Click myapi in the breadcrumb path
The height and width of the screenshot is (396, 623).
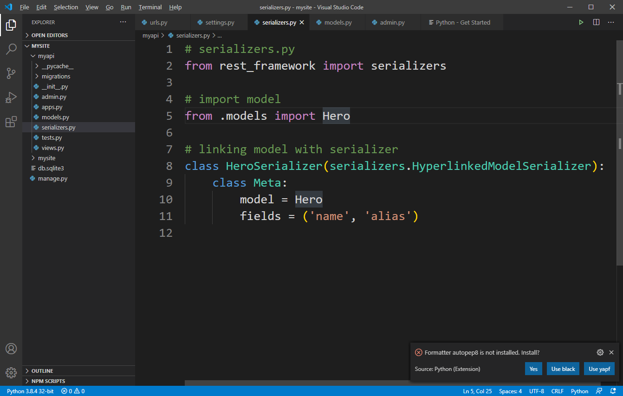pos(150,35)
